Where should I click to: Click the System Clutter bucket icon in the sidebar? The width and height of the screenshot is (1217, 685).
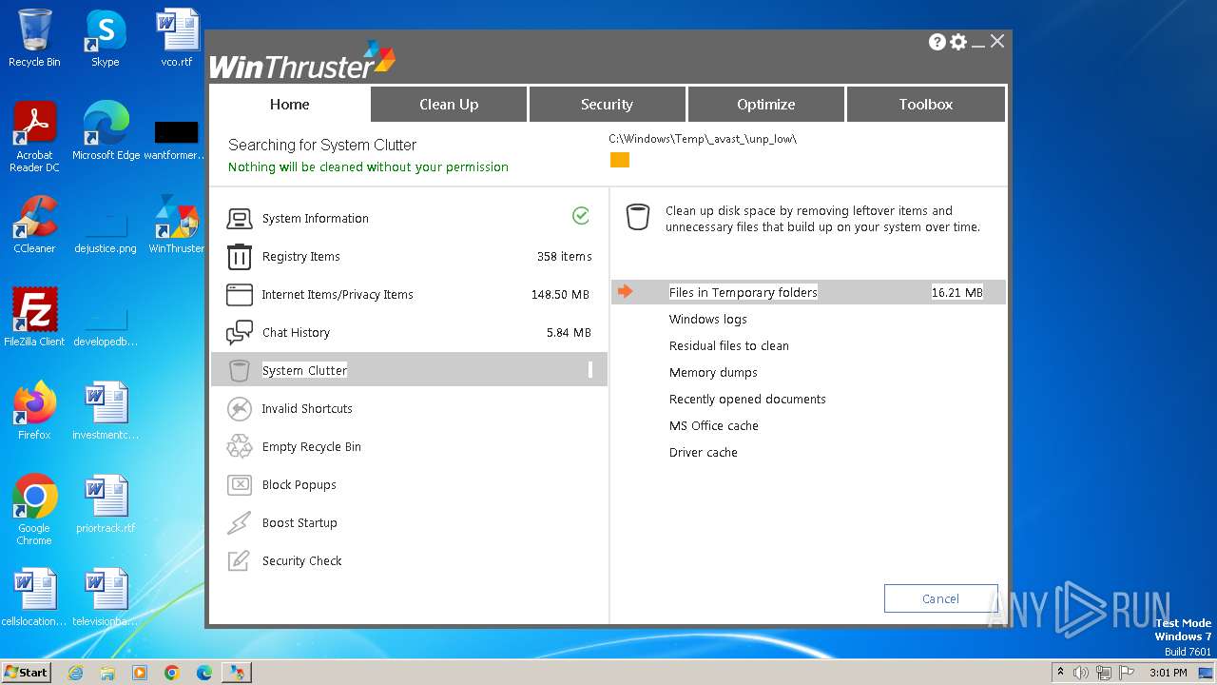click(x=239, y=371)
